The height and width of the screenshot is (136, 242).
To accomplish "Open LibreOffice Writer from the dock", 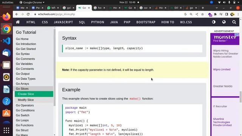I will tap(6, 89).
